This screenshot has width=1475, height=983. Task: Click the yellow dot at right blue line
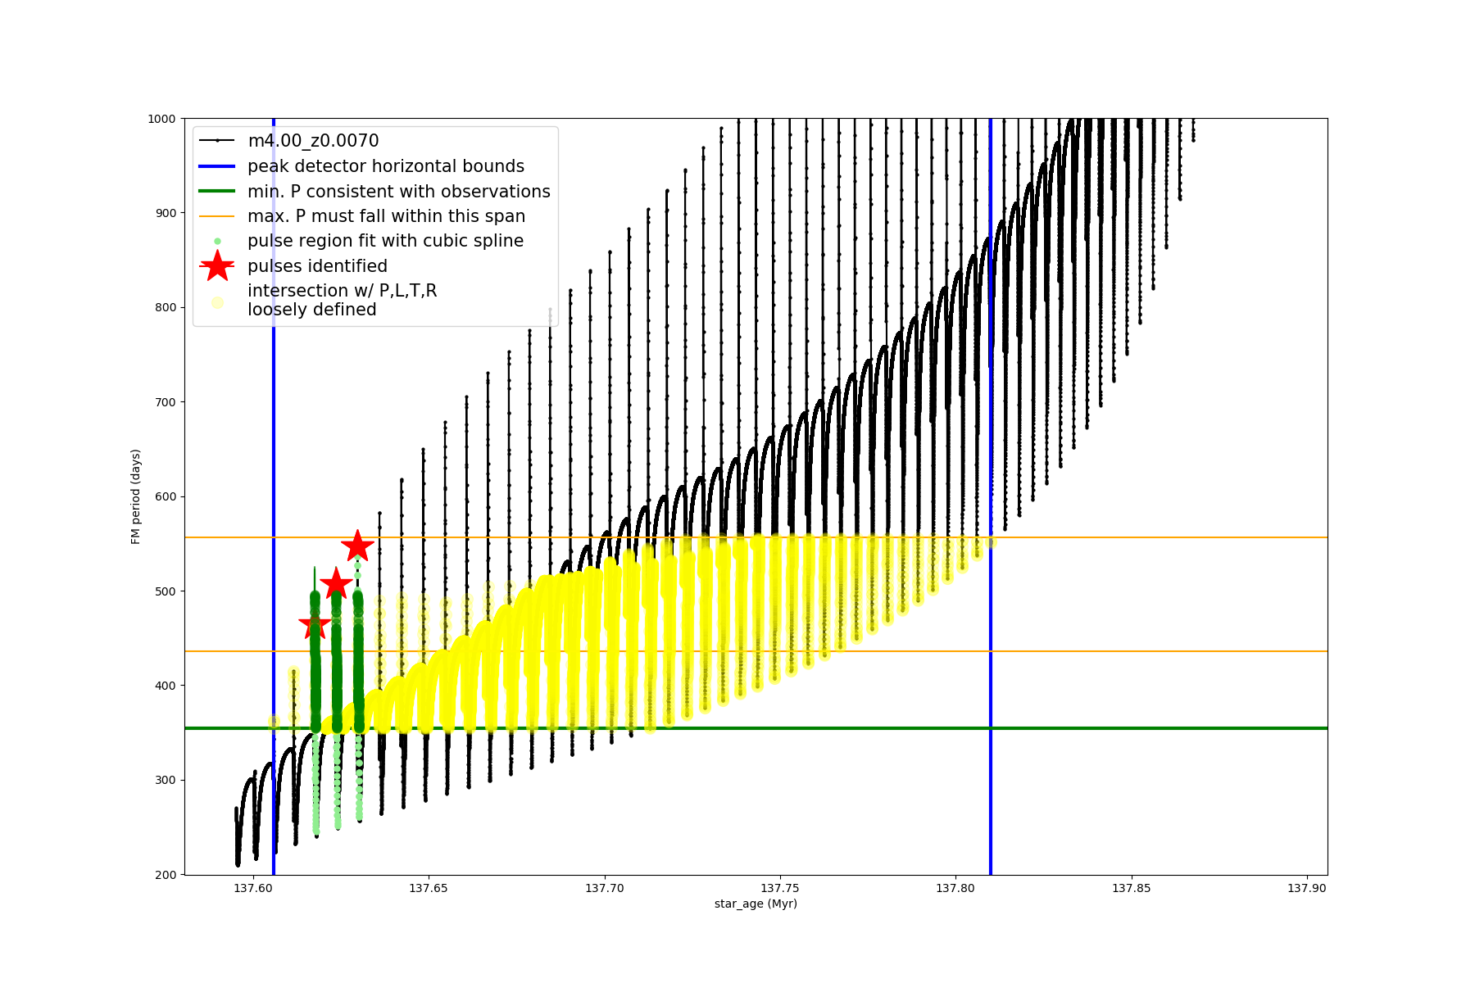click(991, 541)
